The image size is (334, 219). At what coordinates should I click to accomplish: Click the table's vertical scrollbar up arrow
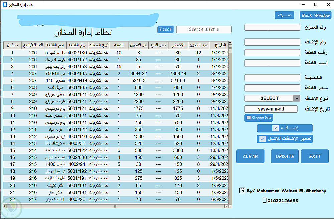tap(230, 43)
